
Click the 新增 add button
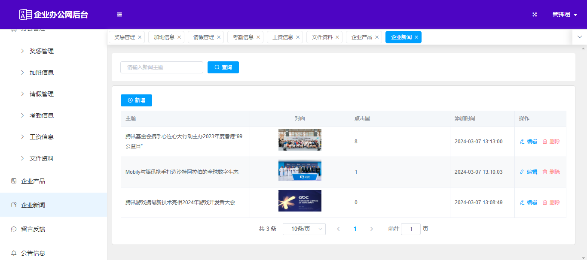click(x=136, y=100)
